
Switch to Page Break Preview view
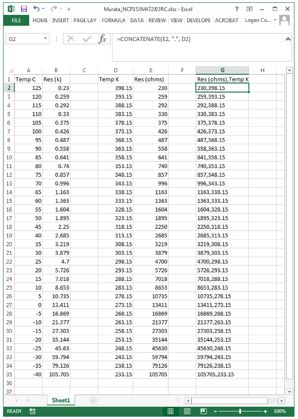(204, 411)
